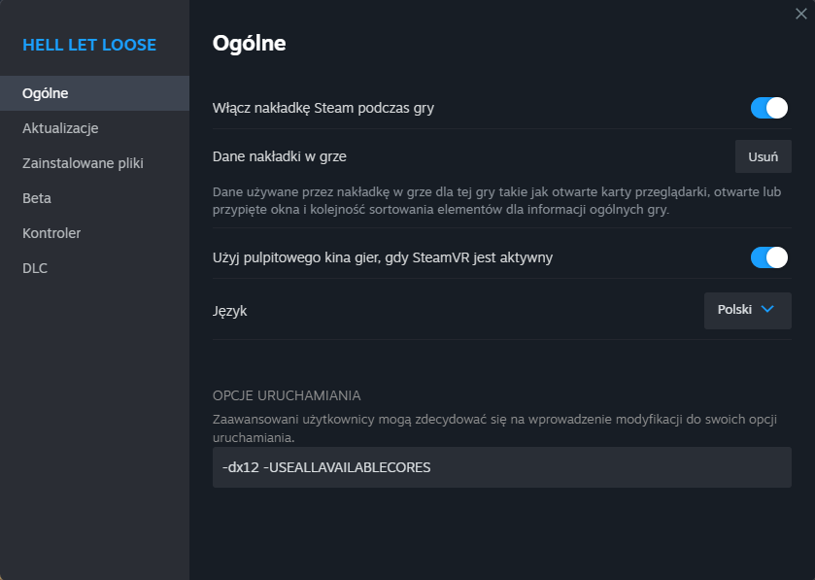Select the Ogólne sidebar tab

(x=94, y=93)
